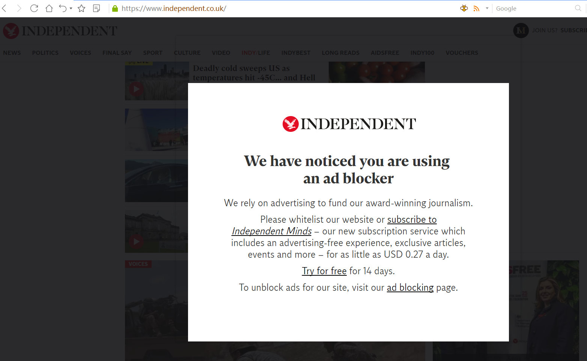
Task: Open the AIDSFREE section
Action: point(385,53)
